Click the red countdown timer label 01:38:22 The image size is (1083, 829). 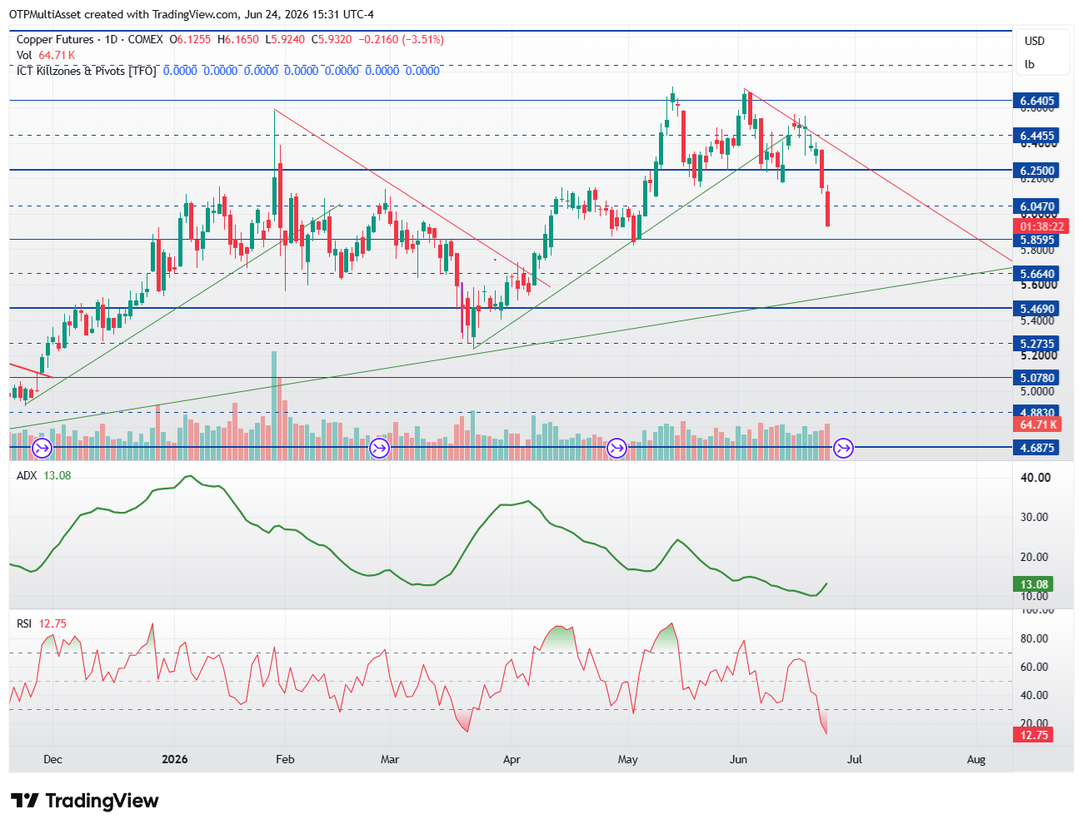click(1041, 226)
